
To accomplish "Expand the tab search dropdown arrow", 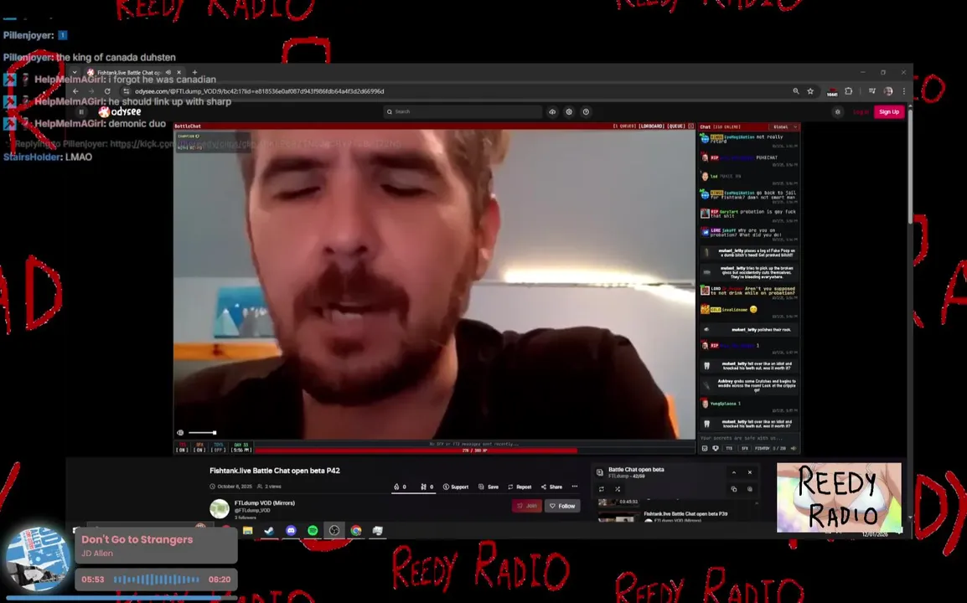I will coord(75,72).
